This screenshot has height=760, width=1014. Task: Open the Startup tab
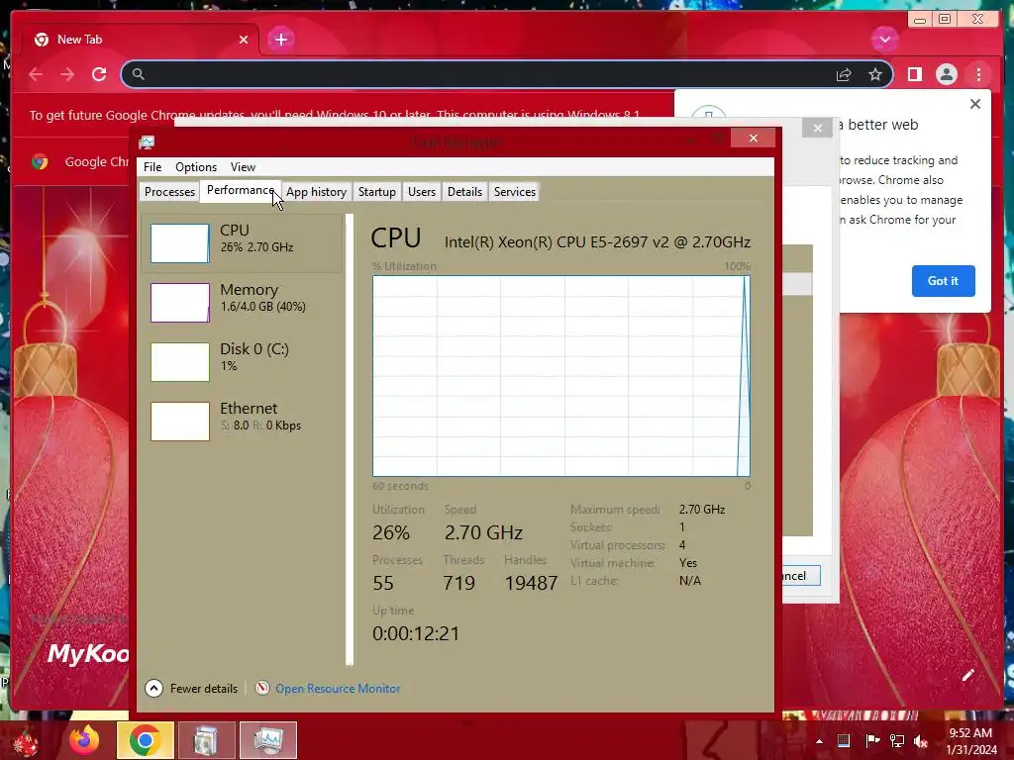coord(377,192)
